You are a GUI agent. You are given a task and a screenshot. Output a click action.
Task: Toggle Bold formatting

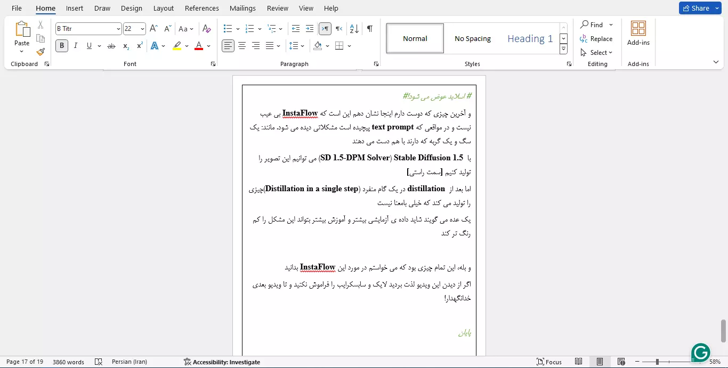pos(62,46)
